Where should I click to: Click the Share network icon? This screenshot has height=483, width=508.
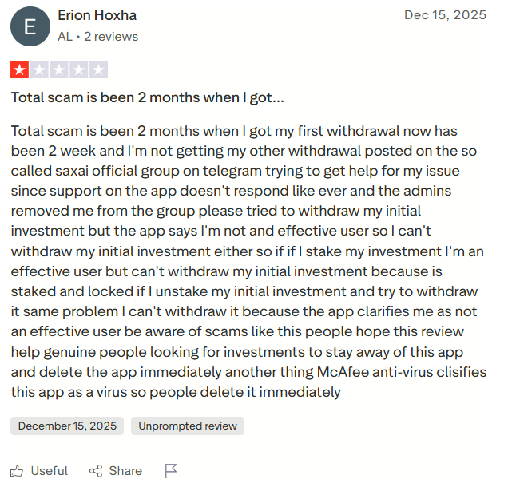tap(96, 470)
